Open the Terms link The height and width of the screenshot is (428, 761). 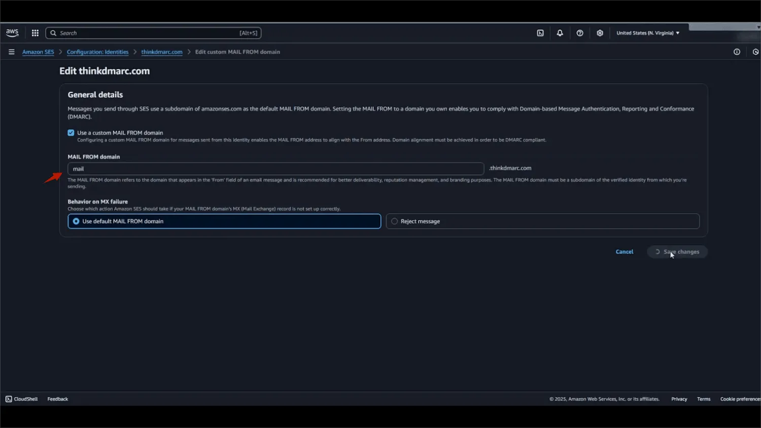(704, 399)
